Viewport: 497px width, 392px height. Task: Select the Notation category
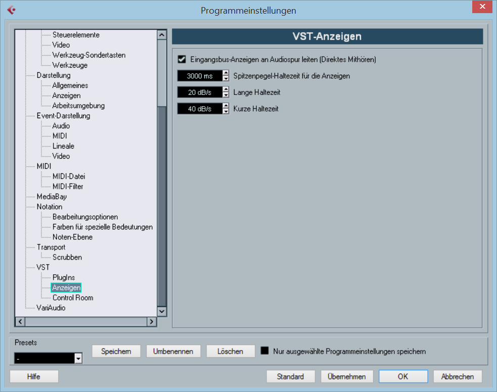pyautogui.click(x=50, y=207)
